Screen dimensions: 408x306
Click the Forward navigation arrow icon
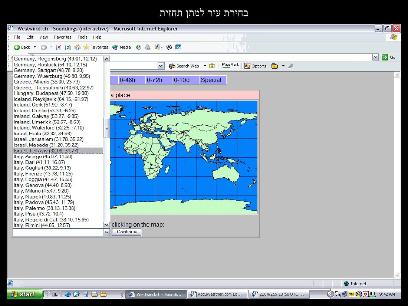tap(44, 47)
